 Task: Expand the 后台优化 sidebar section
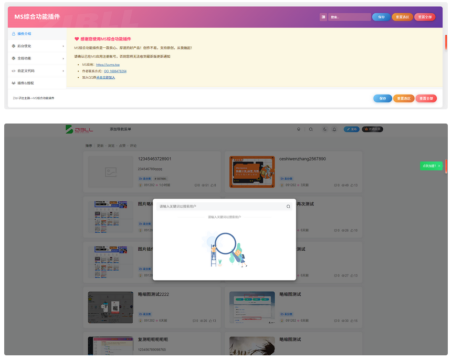tap(37, 46)
